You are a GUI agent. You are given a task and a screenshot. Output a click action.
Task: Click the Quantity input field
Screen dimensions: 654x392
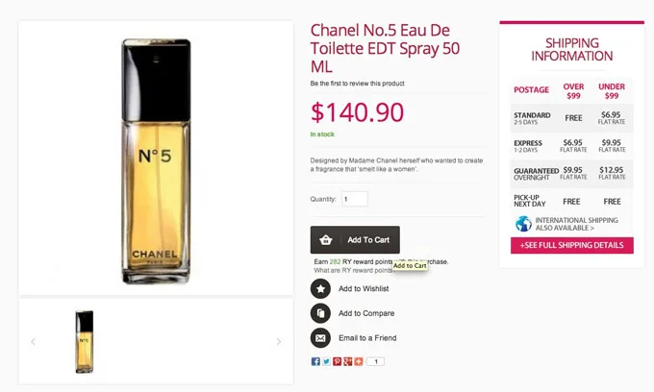click(x=354, y=199)
